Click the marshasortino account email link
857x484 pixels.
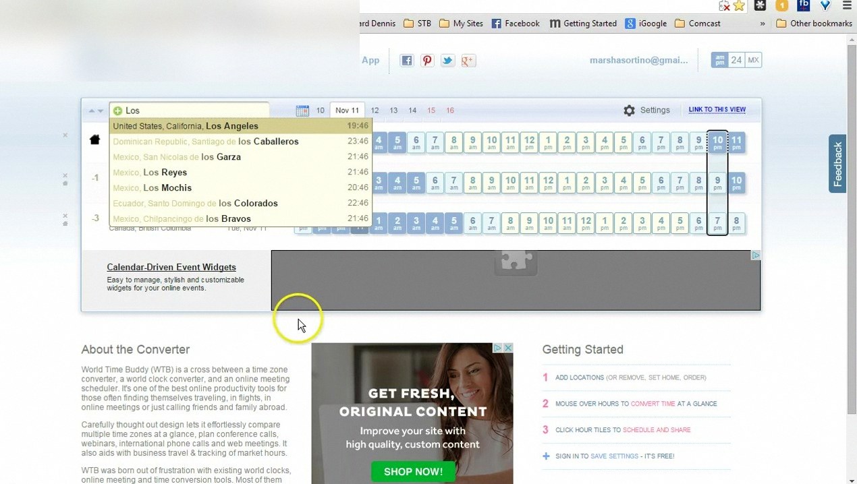638,61
